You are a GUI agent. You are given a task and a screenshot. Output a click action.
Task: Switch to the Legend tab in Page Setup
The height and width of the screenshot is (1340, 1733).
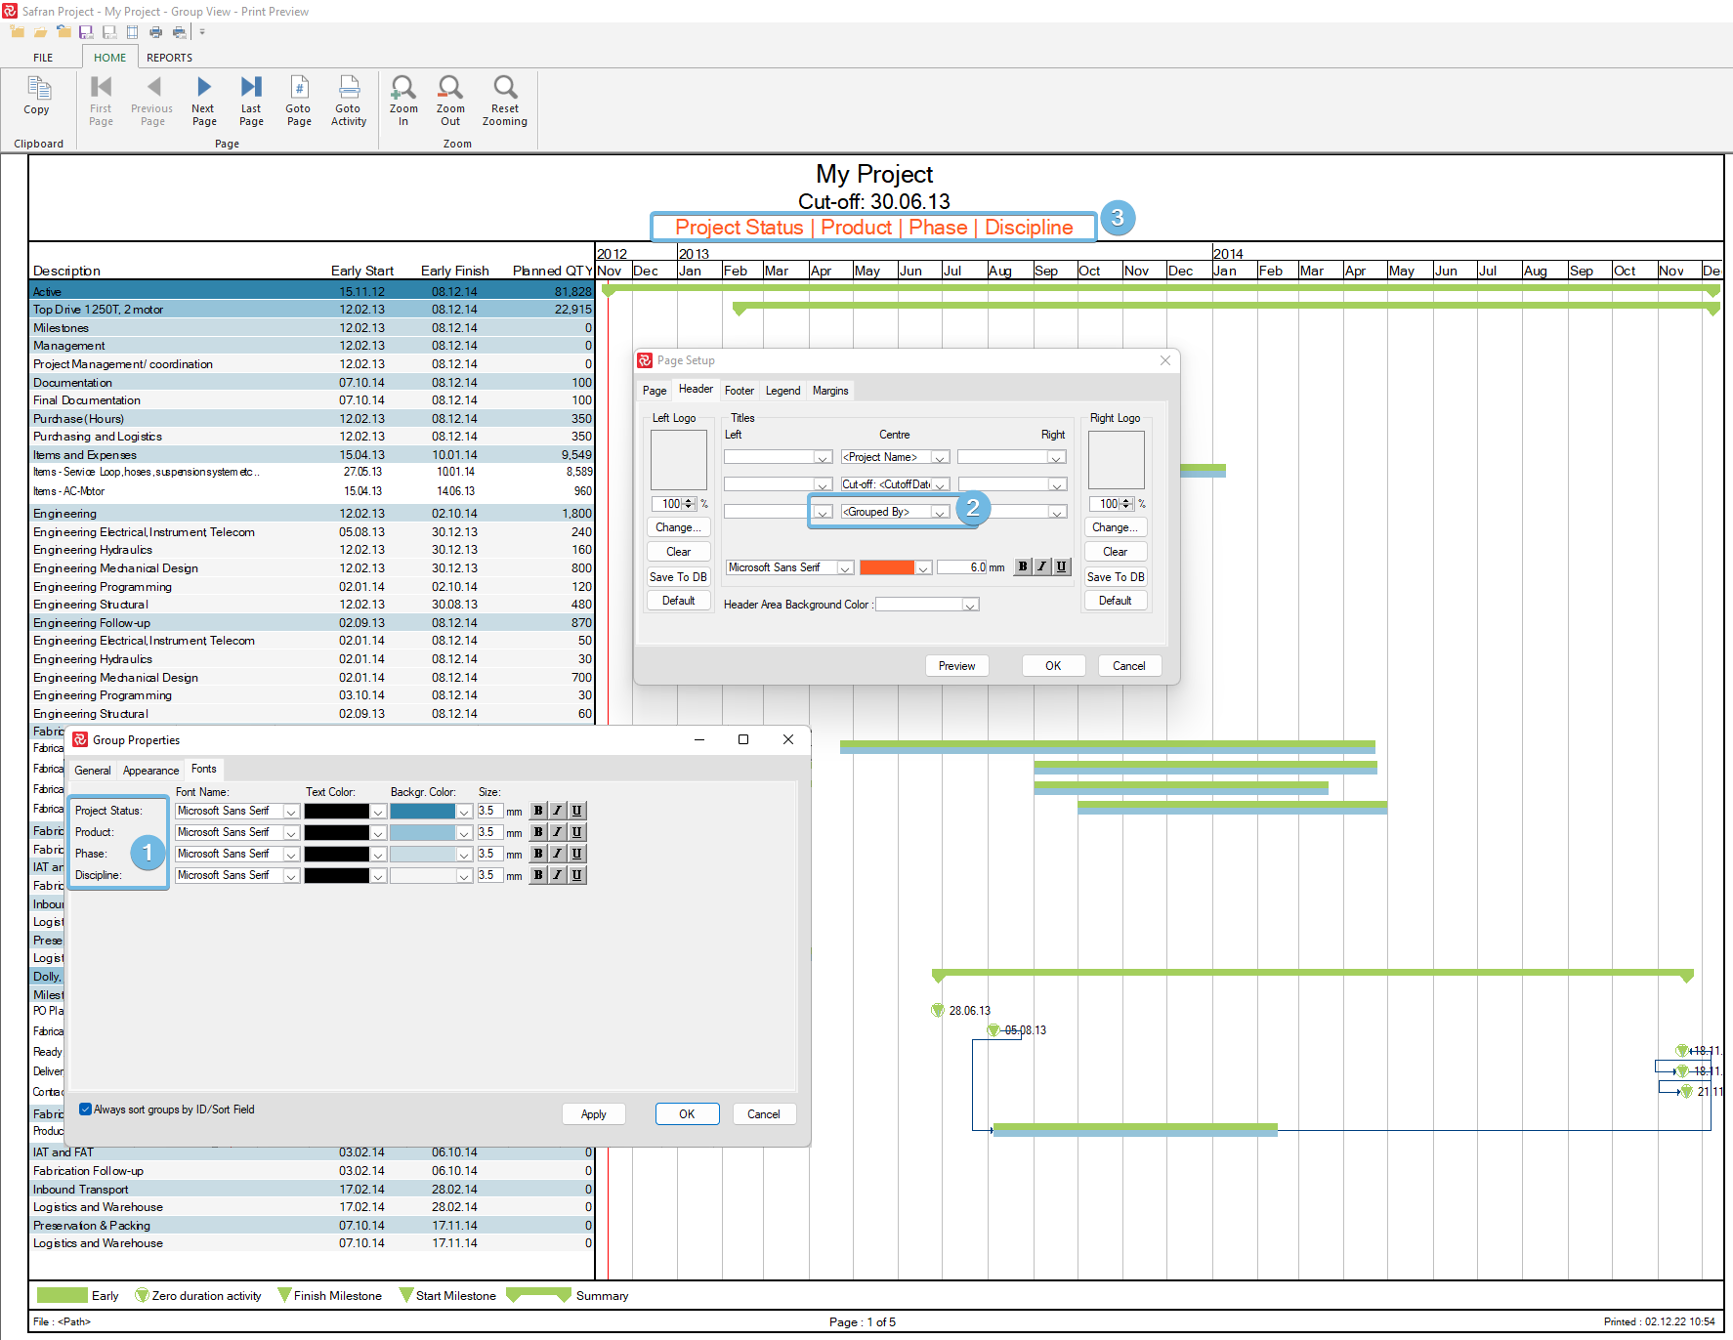pos(783,391)
